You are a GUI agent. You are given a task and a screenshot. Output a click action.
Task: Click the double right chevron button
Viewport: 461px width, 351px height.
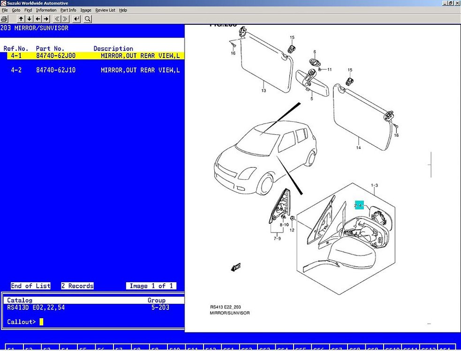tap(65, 19)
